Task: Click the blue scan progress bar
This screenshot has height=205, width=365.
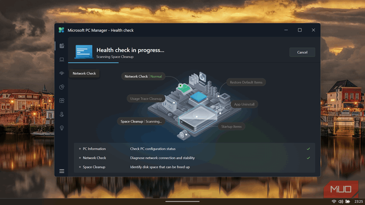Action: [93, 62]
